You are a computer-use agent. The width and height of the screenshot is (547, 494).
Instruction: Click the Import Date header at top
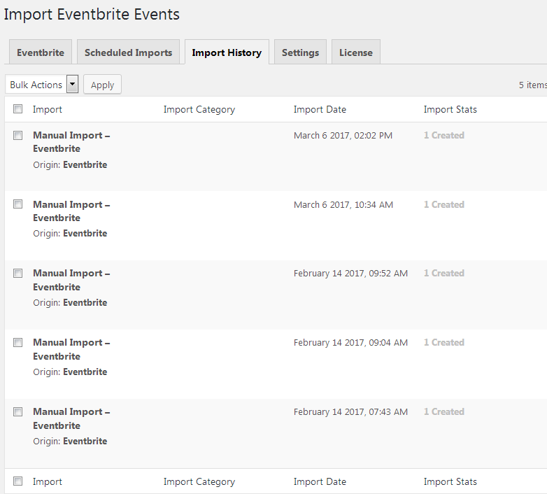point(320,110)
